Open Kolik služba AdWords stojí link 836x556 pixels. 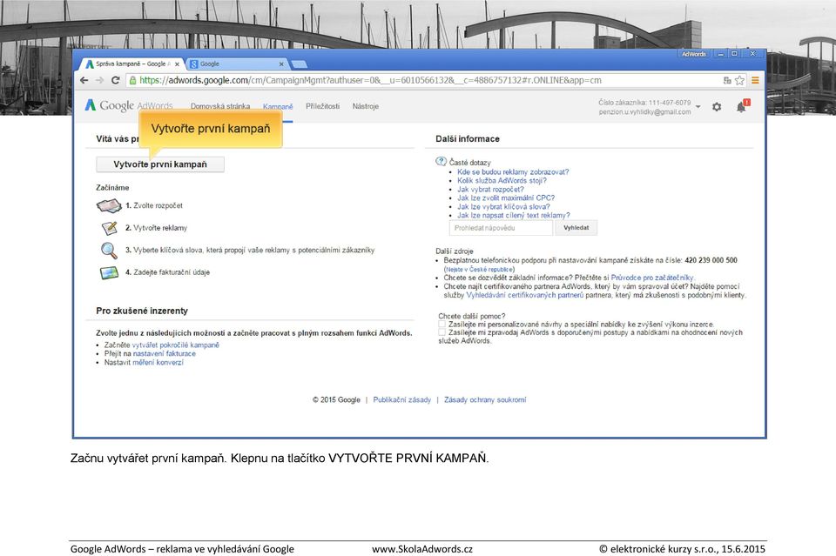pos(502,180)
